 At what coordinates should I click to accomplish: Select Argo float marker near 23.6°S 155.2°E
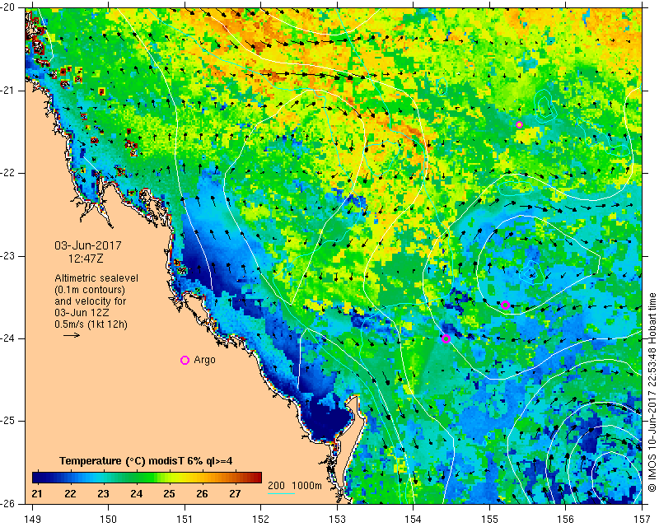[x=506, y=305]
